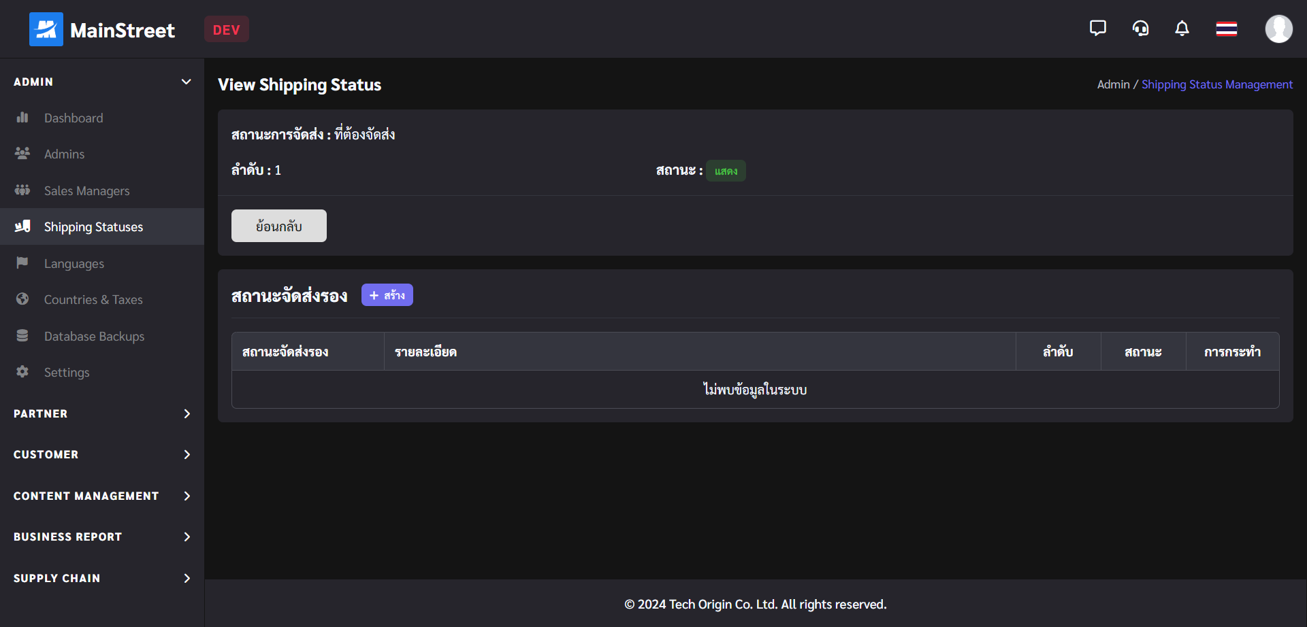The image size is (1307, 627).
Task: Go to Dashboard menu item
Action: coord(102,118)
